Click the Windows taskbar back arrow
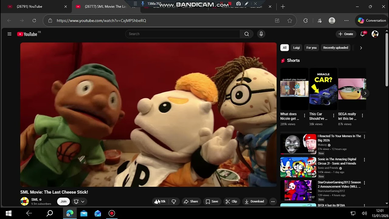Image resolution: width=389 pixels, height=219 pixels. tap(29, 213)
